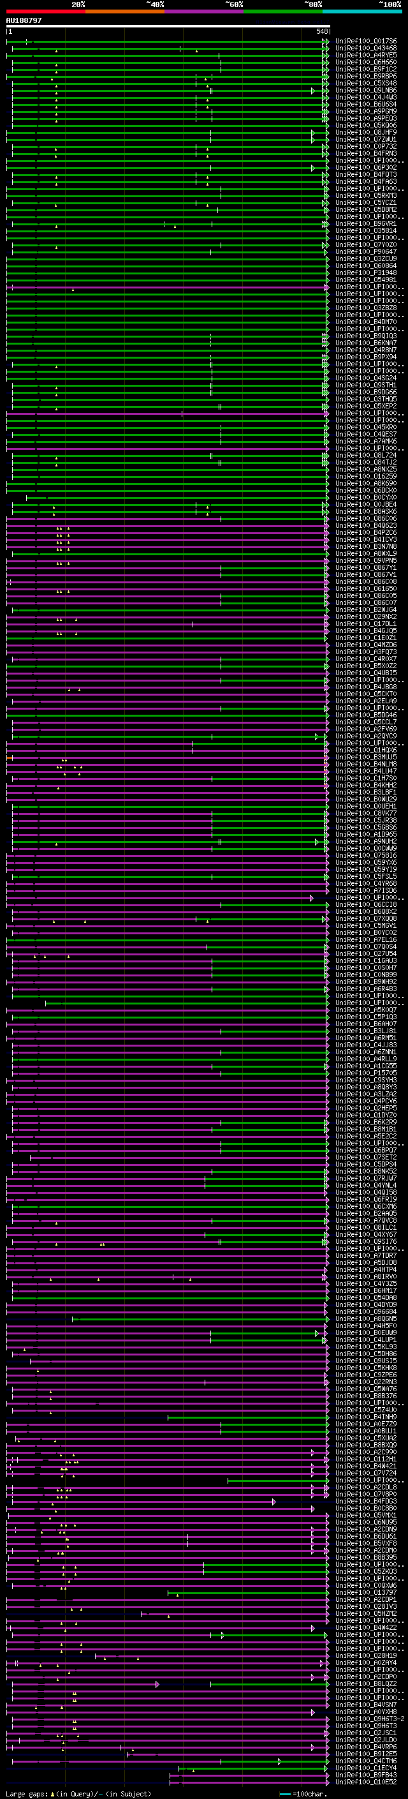Select the UniRef100_Q9H6T3-2 label

click(370, 1719)
